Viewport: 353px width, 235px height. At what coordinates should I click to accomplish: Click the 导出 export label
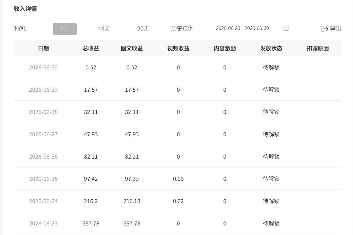pyautogui.click(x=335, y=29)
